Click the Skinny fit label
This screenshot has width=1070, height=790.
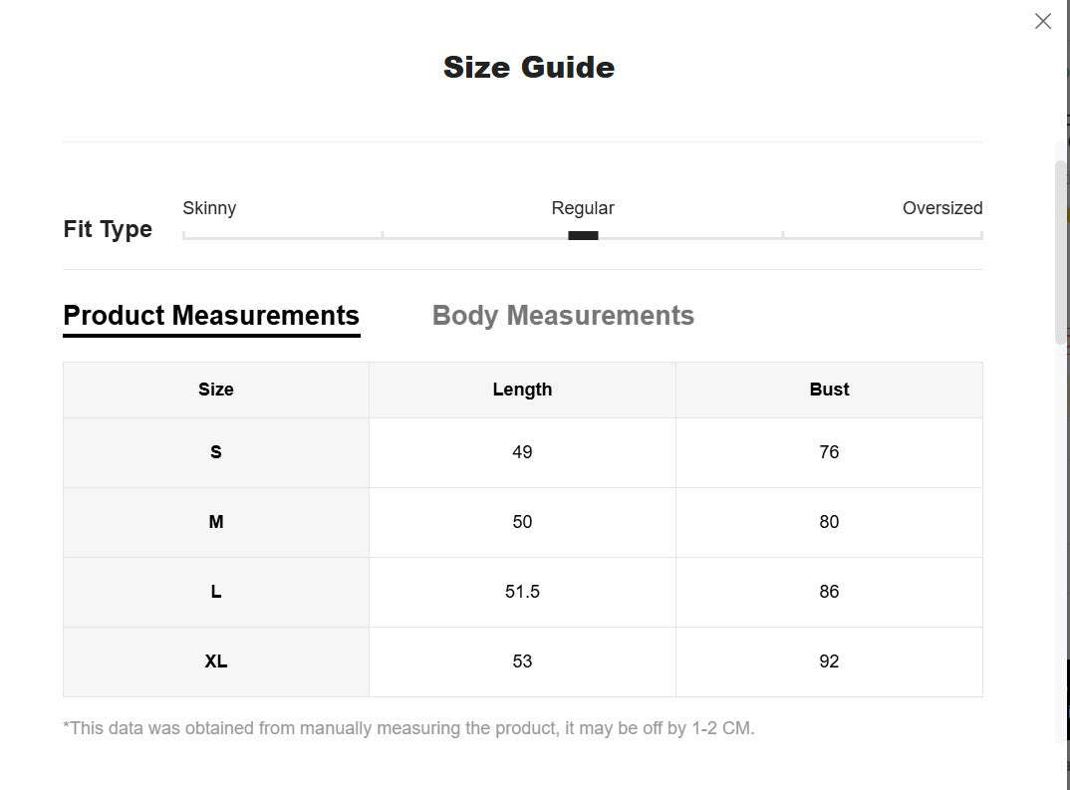click(x=209, y=208)
